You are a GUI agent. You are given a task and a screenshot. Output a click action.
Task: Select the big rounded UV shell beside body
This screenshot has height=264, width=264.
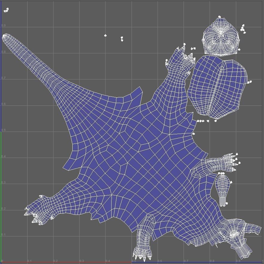coord(218,87)
